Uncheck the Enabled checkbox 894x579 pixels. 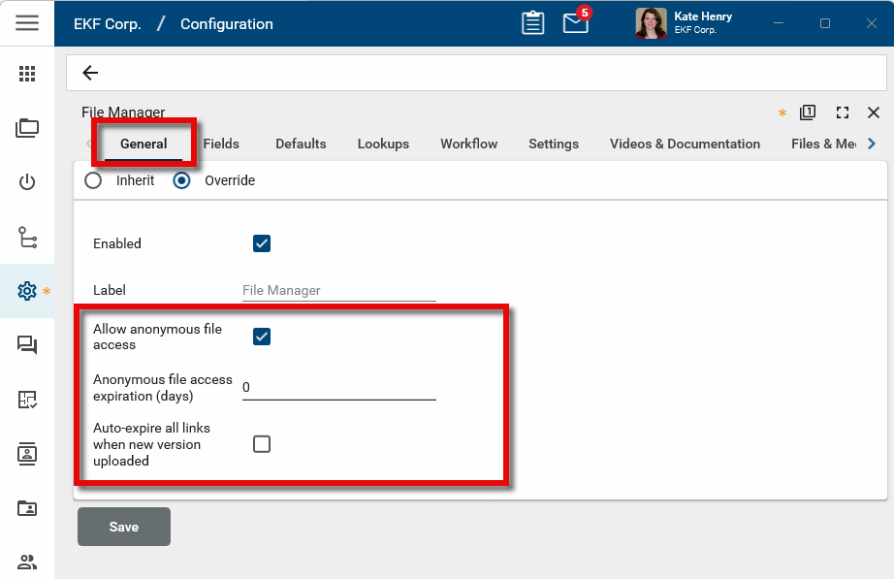pos(262,243)
